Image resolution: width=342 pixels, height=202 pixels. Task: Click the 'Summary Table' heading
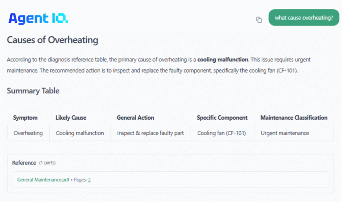(33, 91)
